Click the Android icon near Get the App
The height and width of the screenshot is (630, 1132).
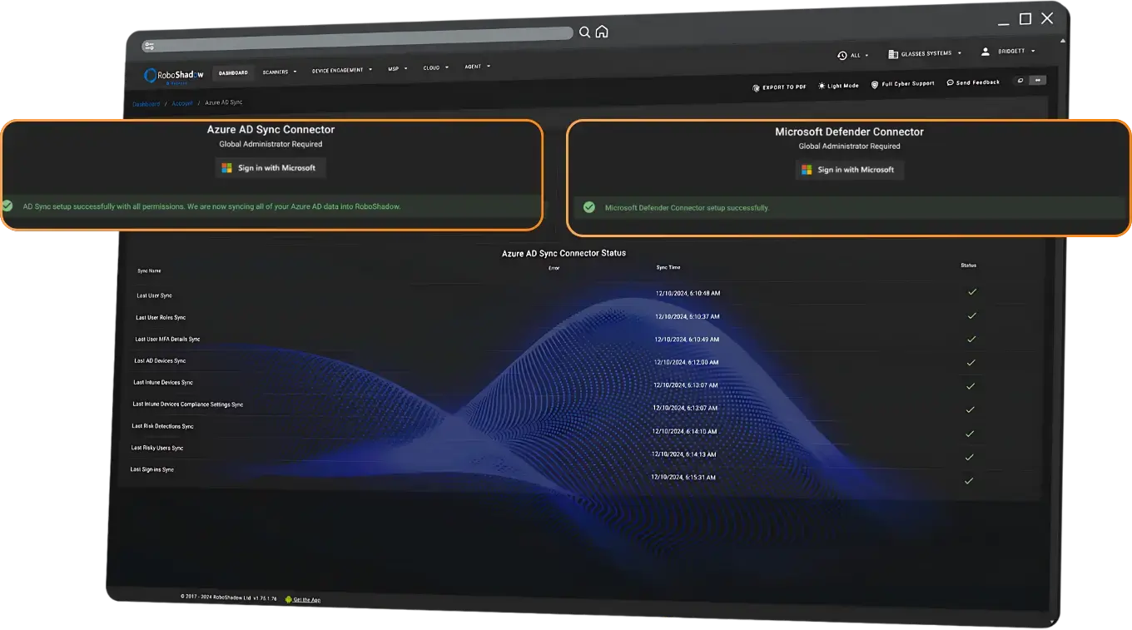click(289, 599)
